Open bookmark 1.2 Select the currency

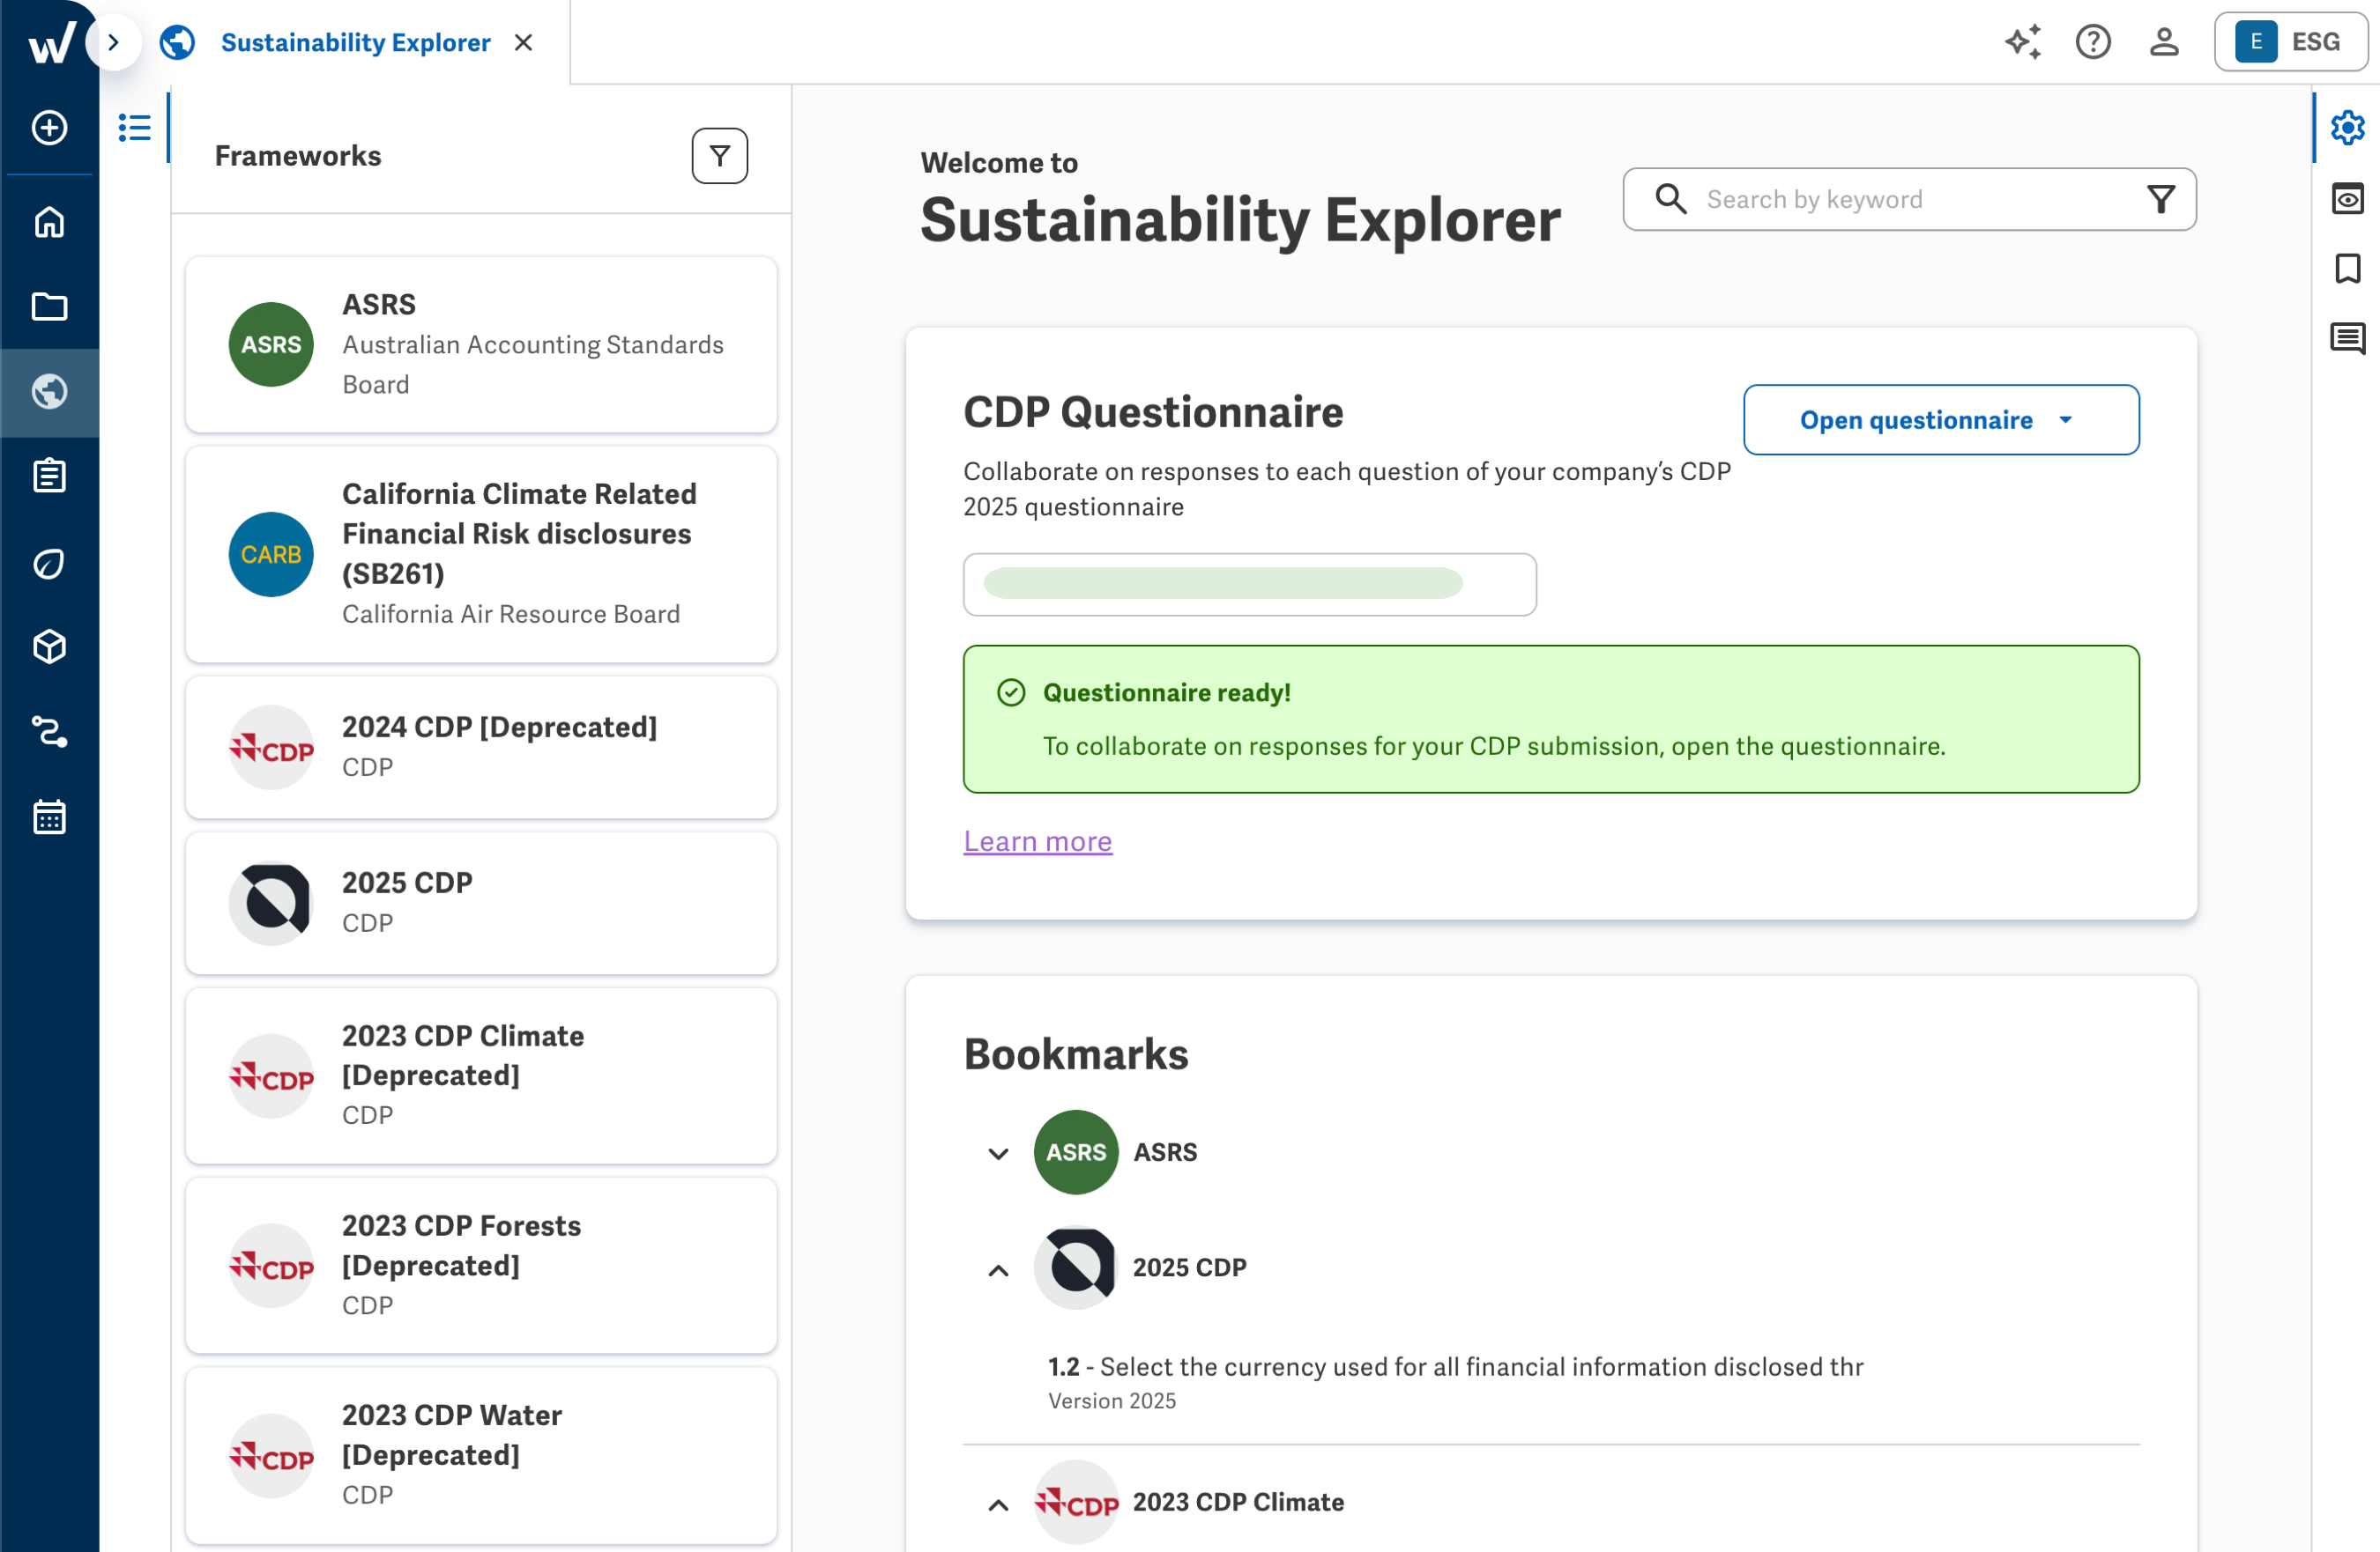[1455, 1366]
